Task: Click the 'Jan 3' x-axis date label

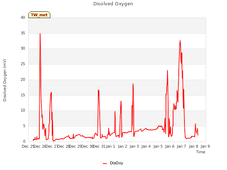Action: (x=134, y=146)
